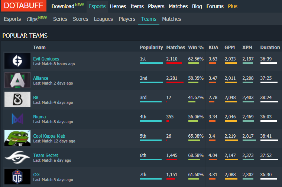The image size is (282, 187).
Task: Click the POPULAR TEAMS heading
Action: [25, 36]
